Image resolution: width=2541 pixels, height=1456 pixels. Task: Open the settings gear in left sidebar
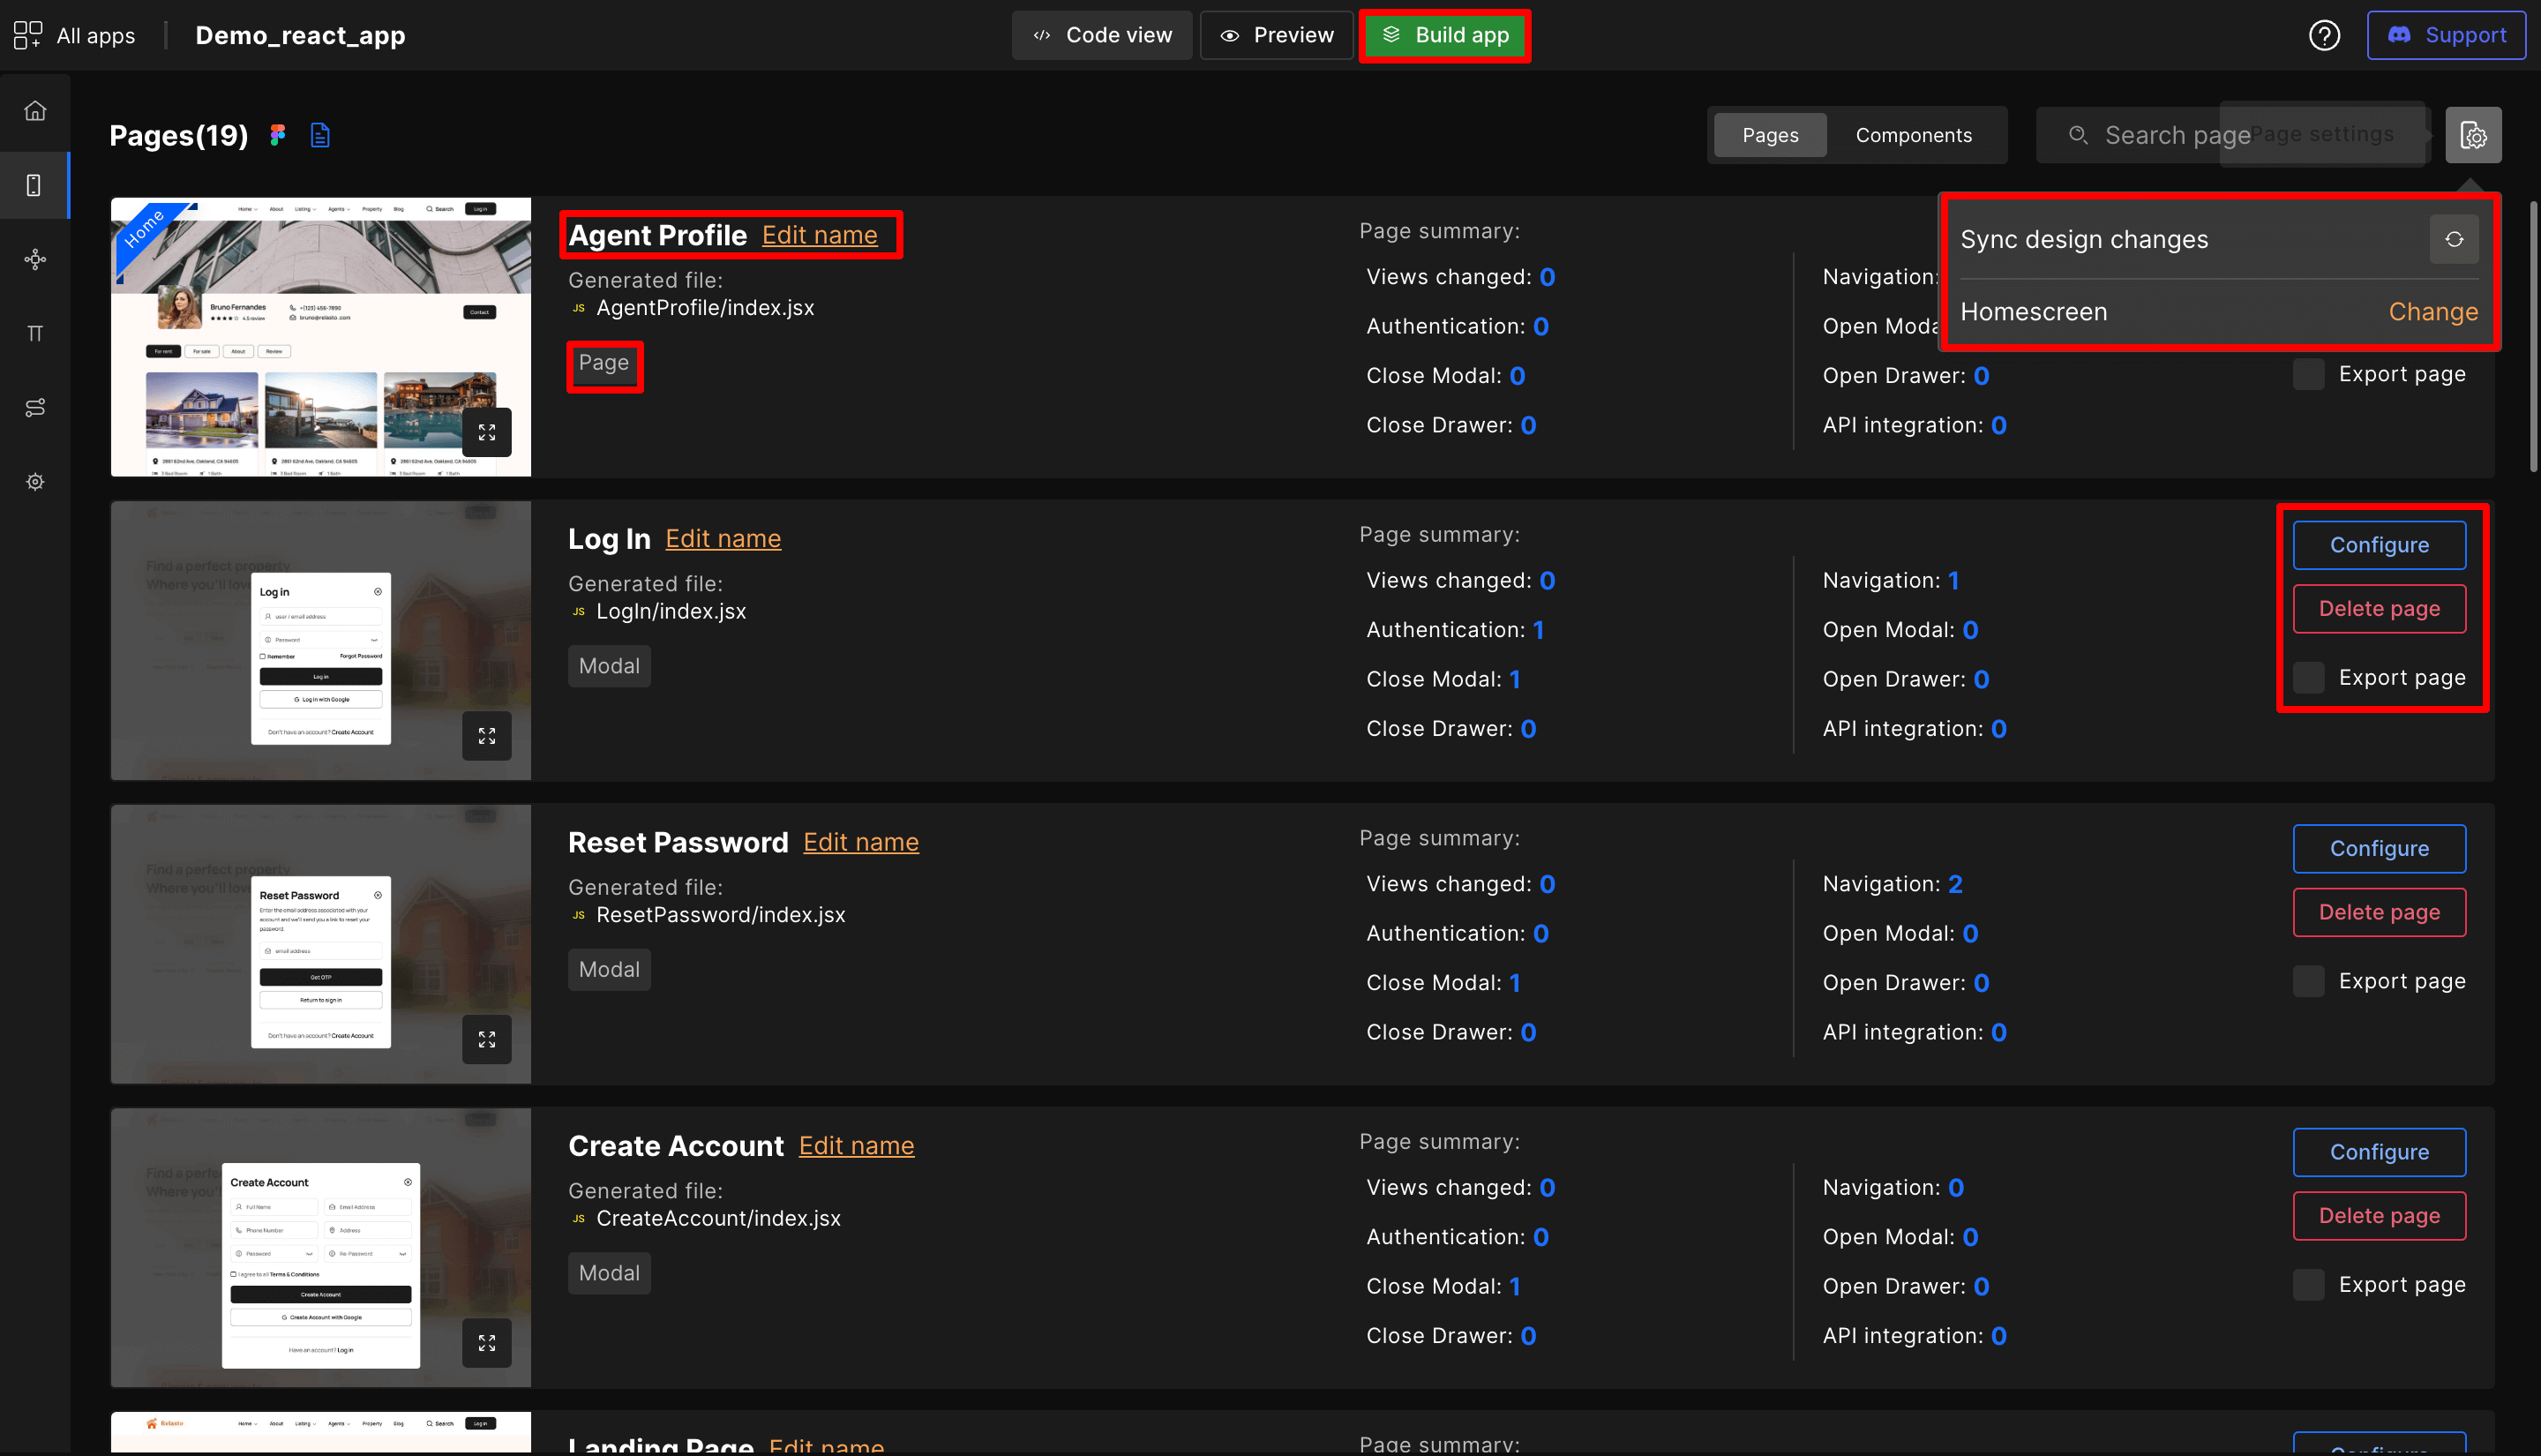coord(35,481)
